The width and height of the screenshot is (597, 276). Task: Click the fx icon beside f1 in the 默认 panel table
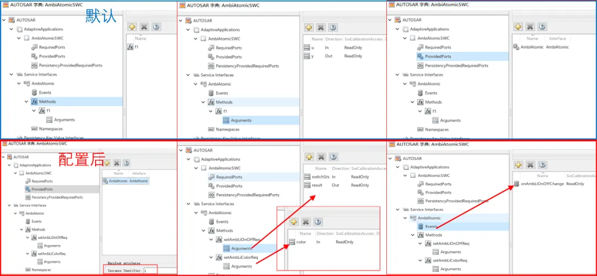click(130, 47)
